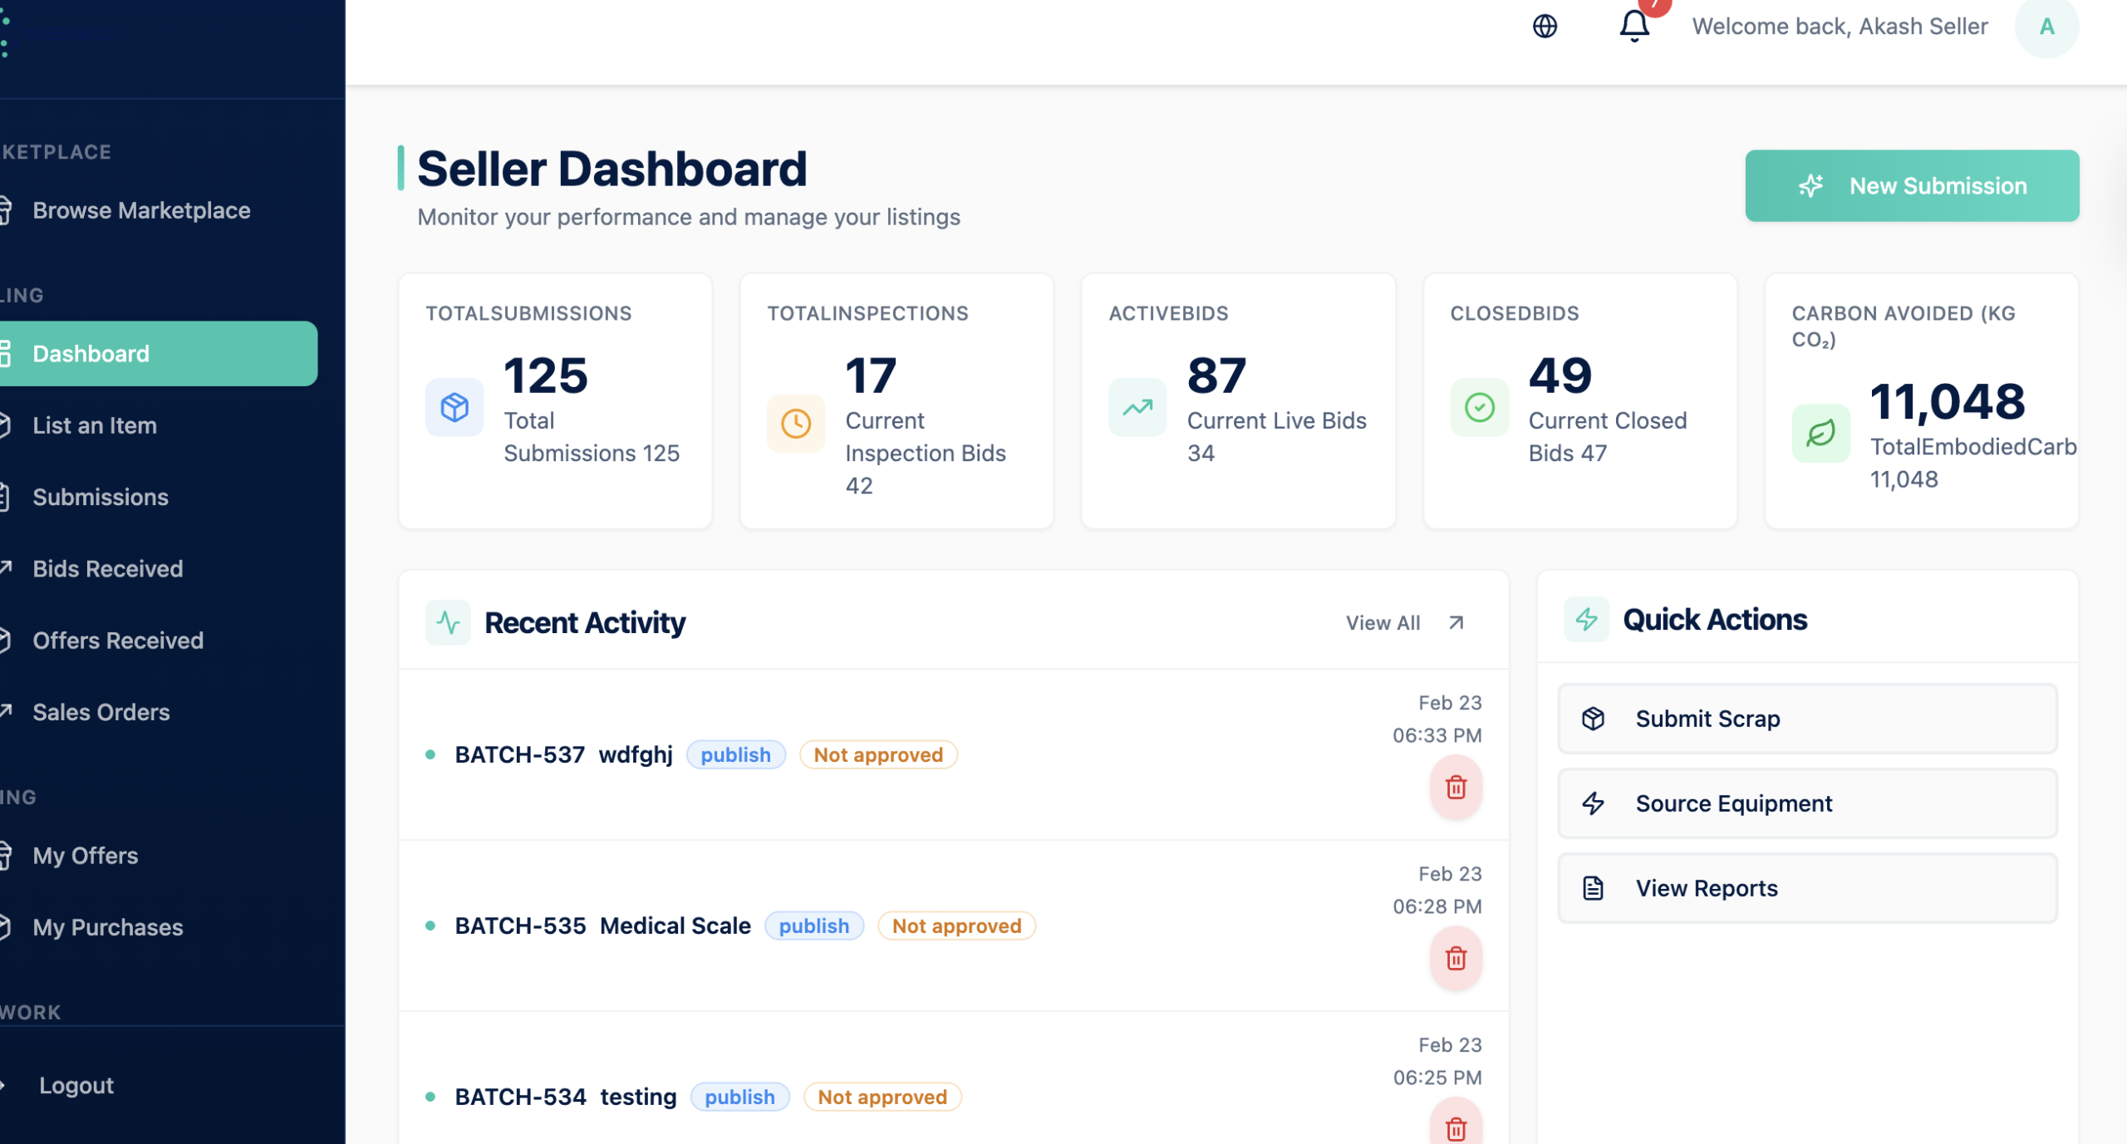Open Browse Marketplace in sidebar
This screenshot has width=2127, height=1144.
coord(141,210)
